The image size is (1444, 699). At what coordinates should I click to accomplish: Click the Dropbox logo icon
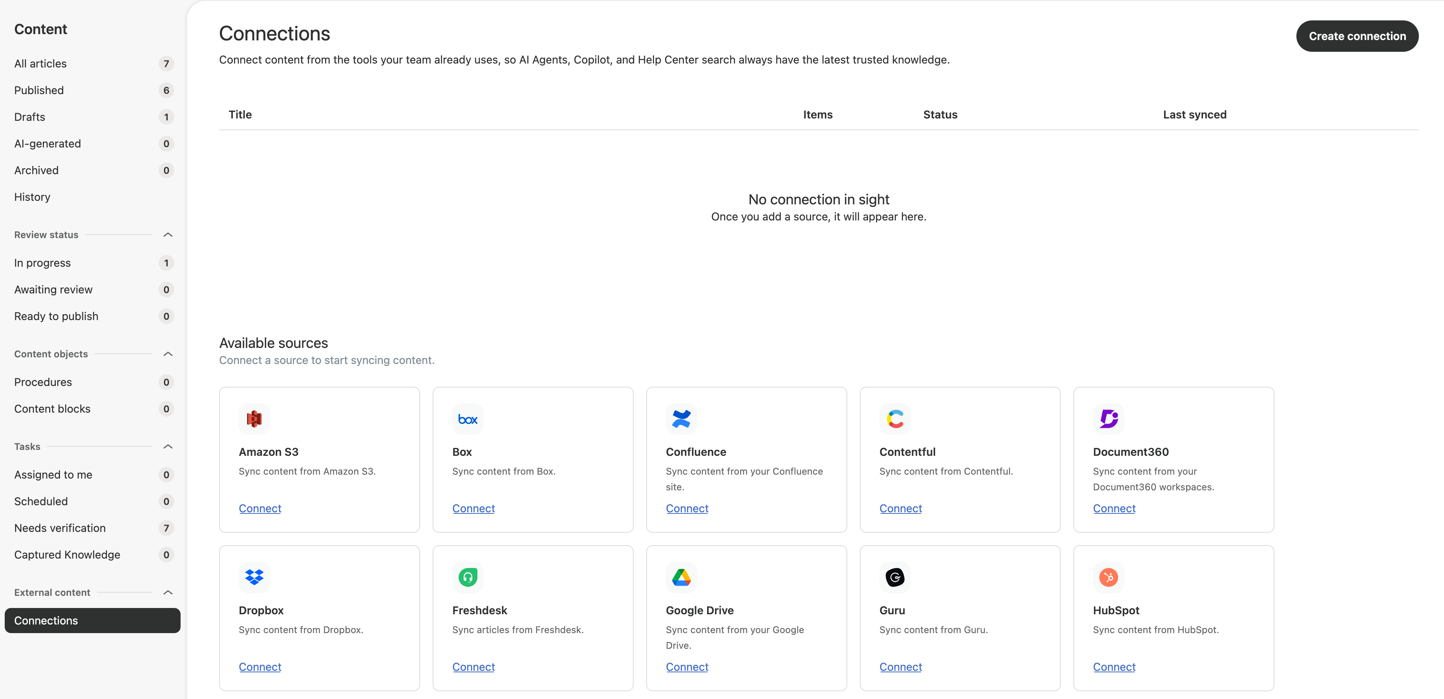pos(254,577)
